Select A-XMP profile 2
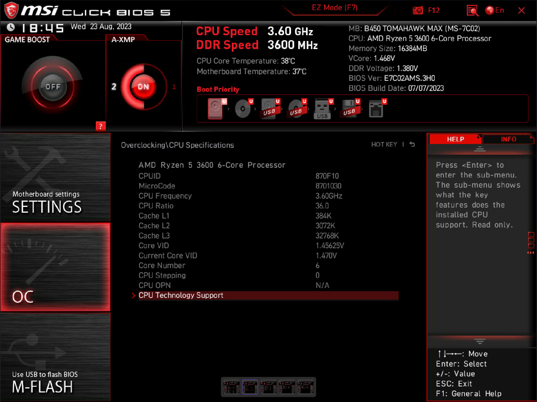 114,87
